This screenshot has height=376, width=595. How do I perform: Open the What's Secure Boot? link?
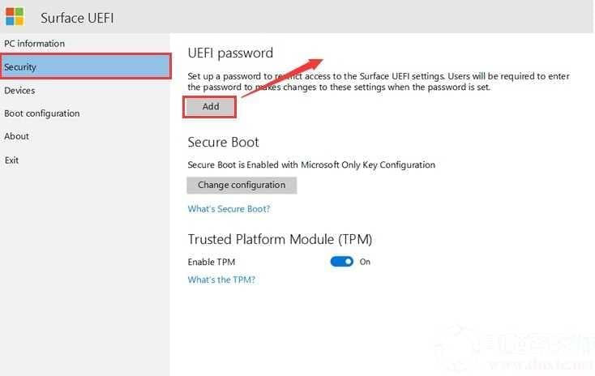tap(229, 209)
